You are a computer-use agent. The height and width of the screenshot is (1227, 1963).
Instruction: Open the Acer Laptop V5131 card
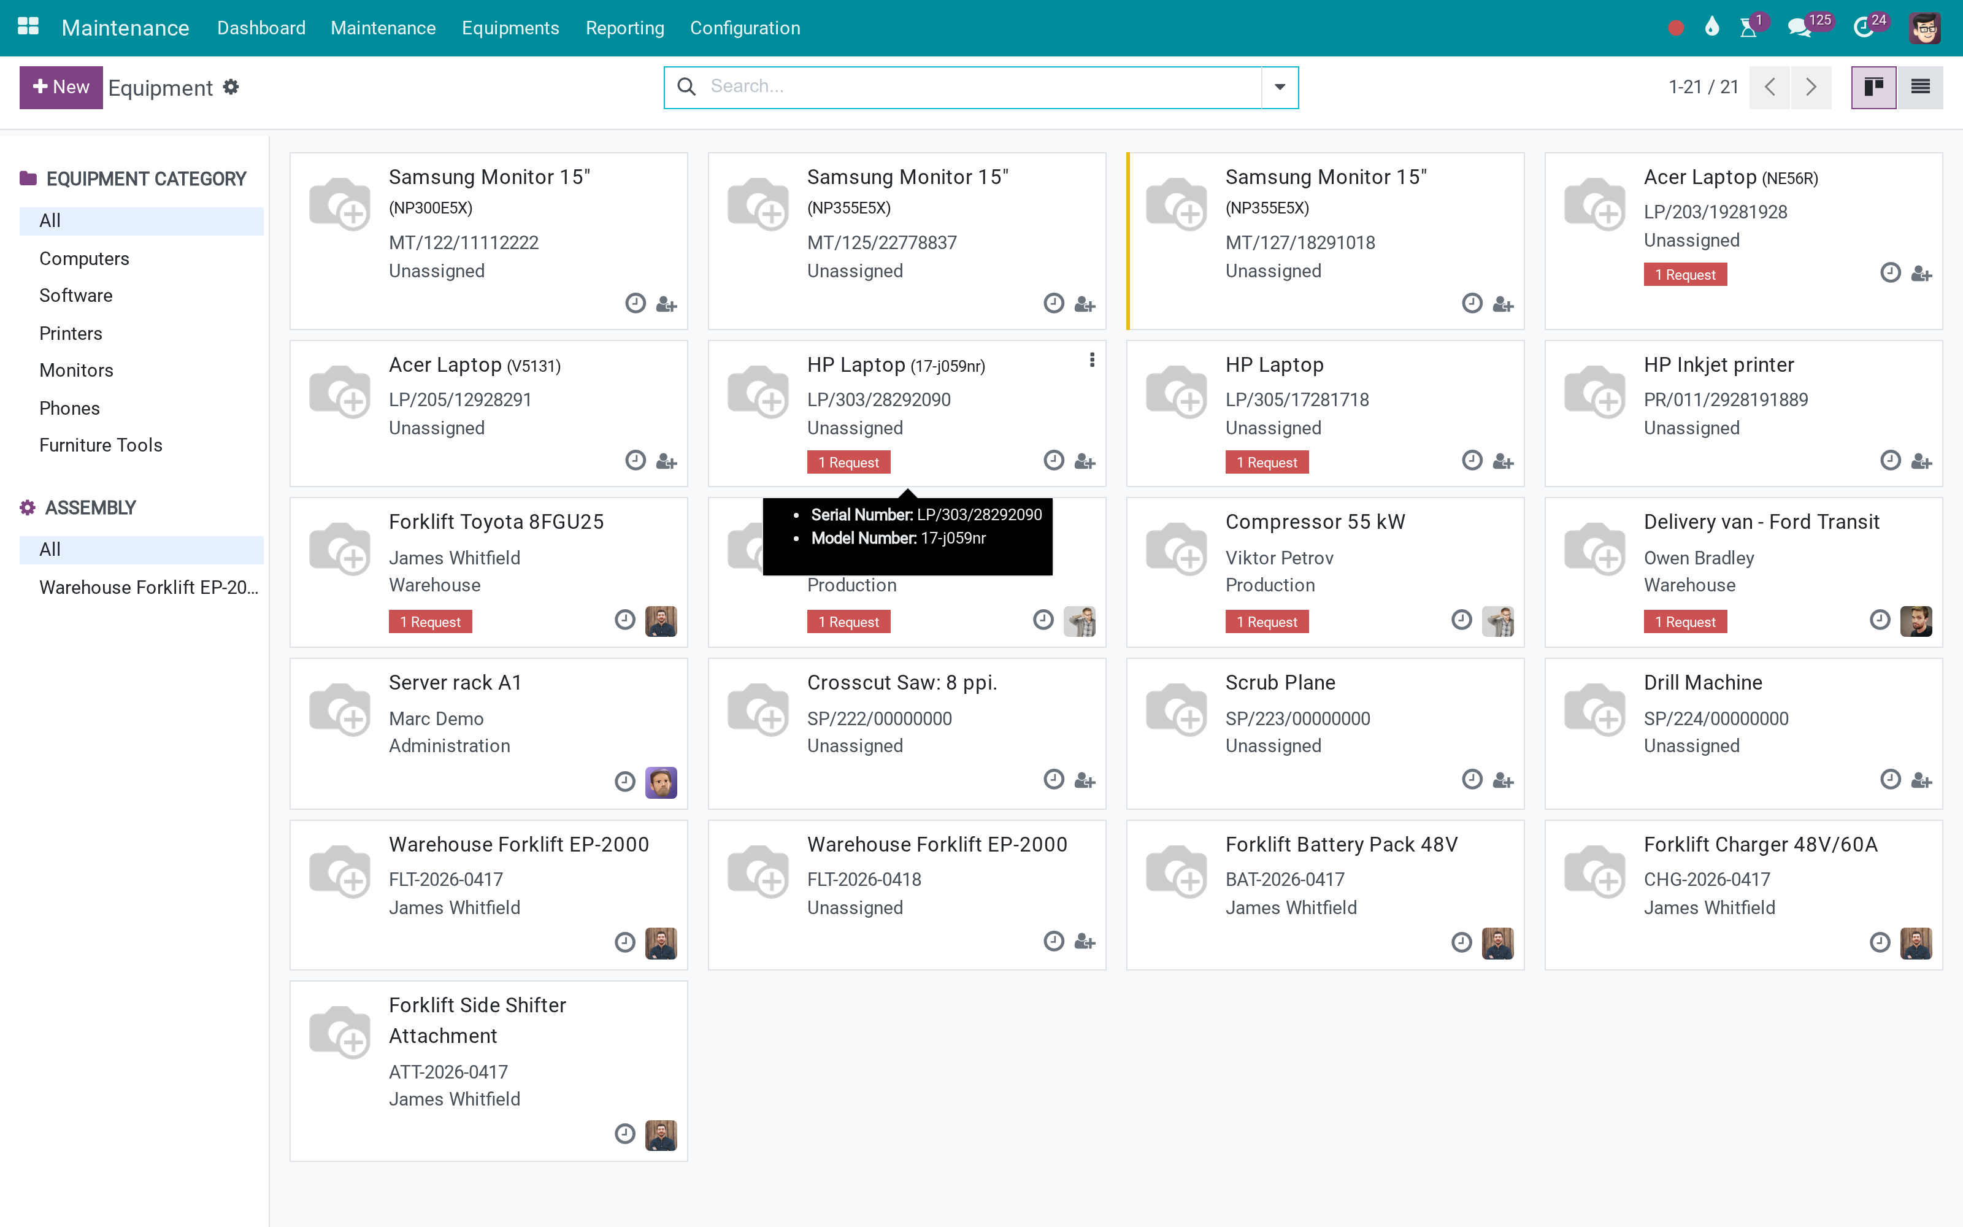488,413
